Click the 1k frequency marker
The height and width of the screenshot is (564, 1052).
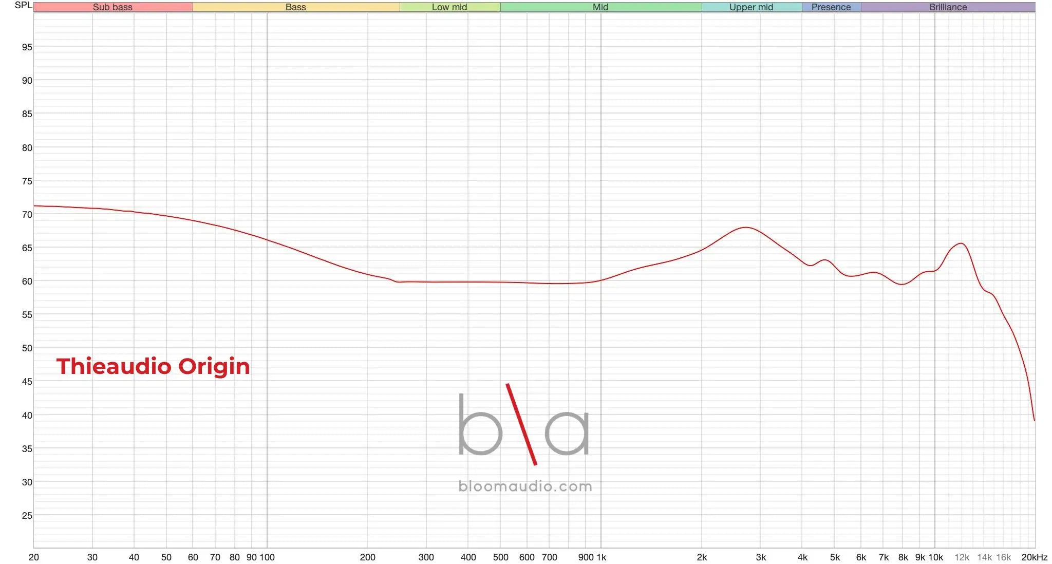[x=601, y=557]
